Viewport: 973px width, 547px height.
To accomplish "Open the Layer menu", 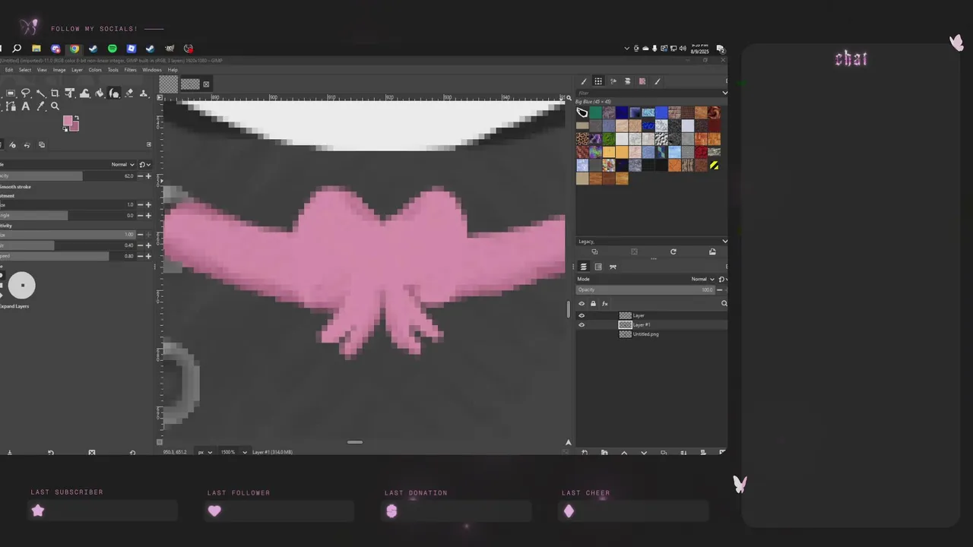I will click(x=77, y=70).
